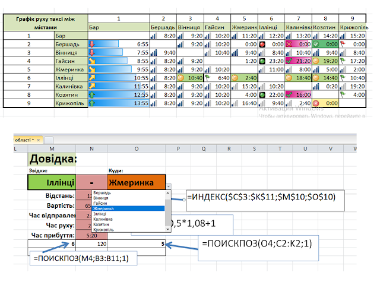Select the області document tab
The height and width of the screenshot is (285, 380).
(24, 140)
